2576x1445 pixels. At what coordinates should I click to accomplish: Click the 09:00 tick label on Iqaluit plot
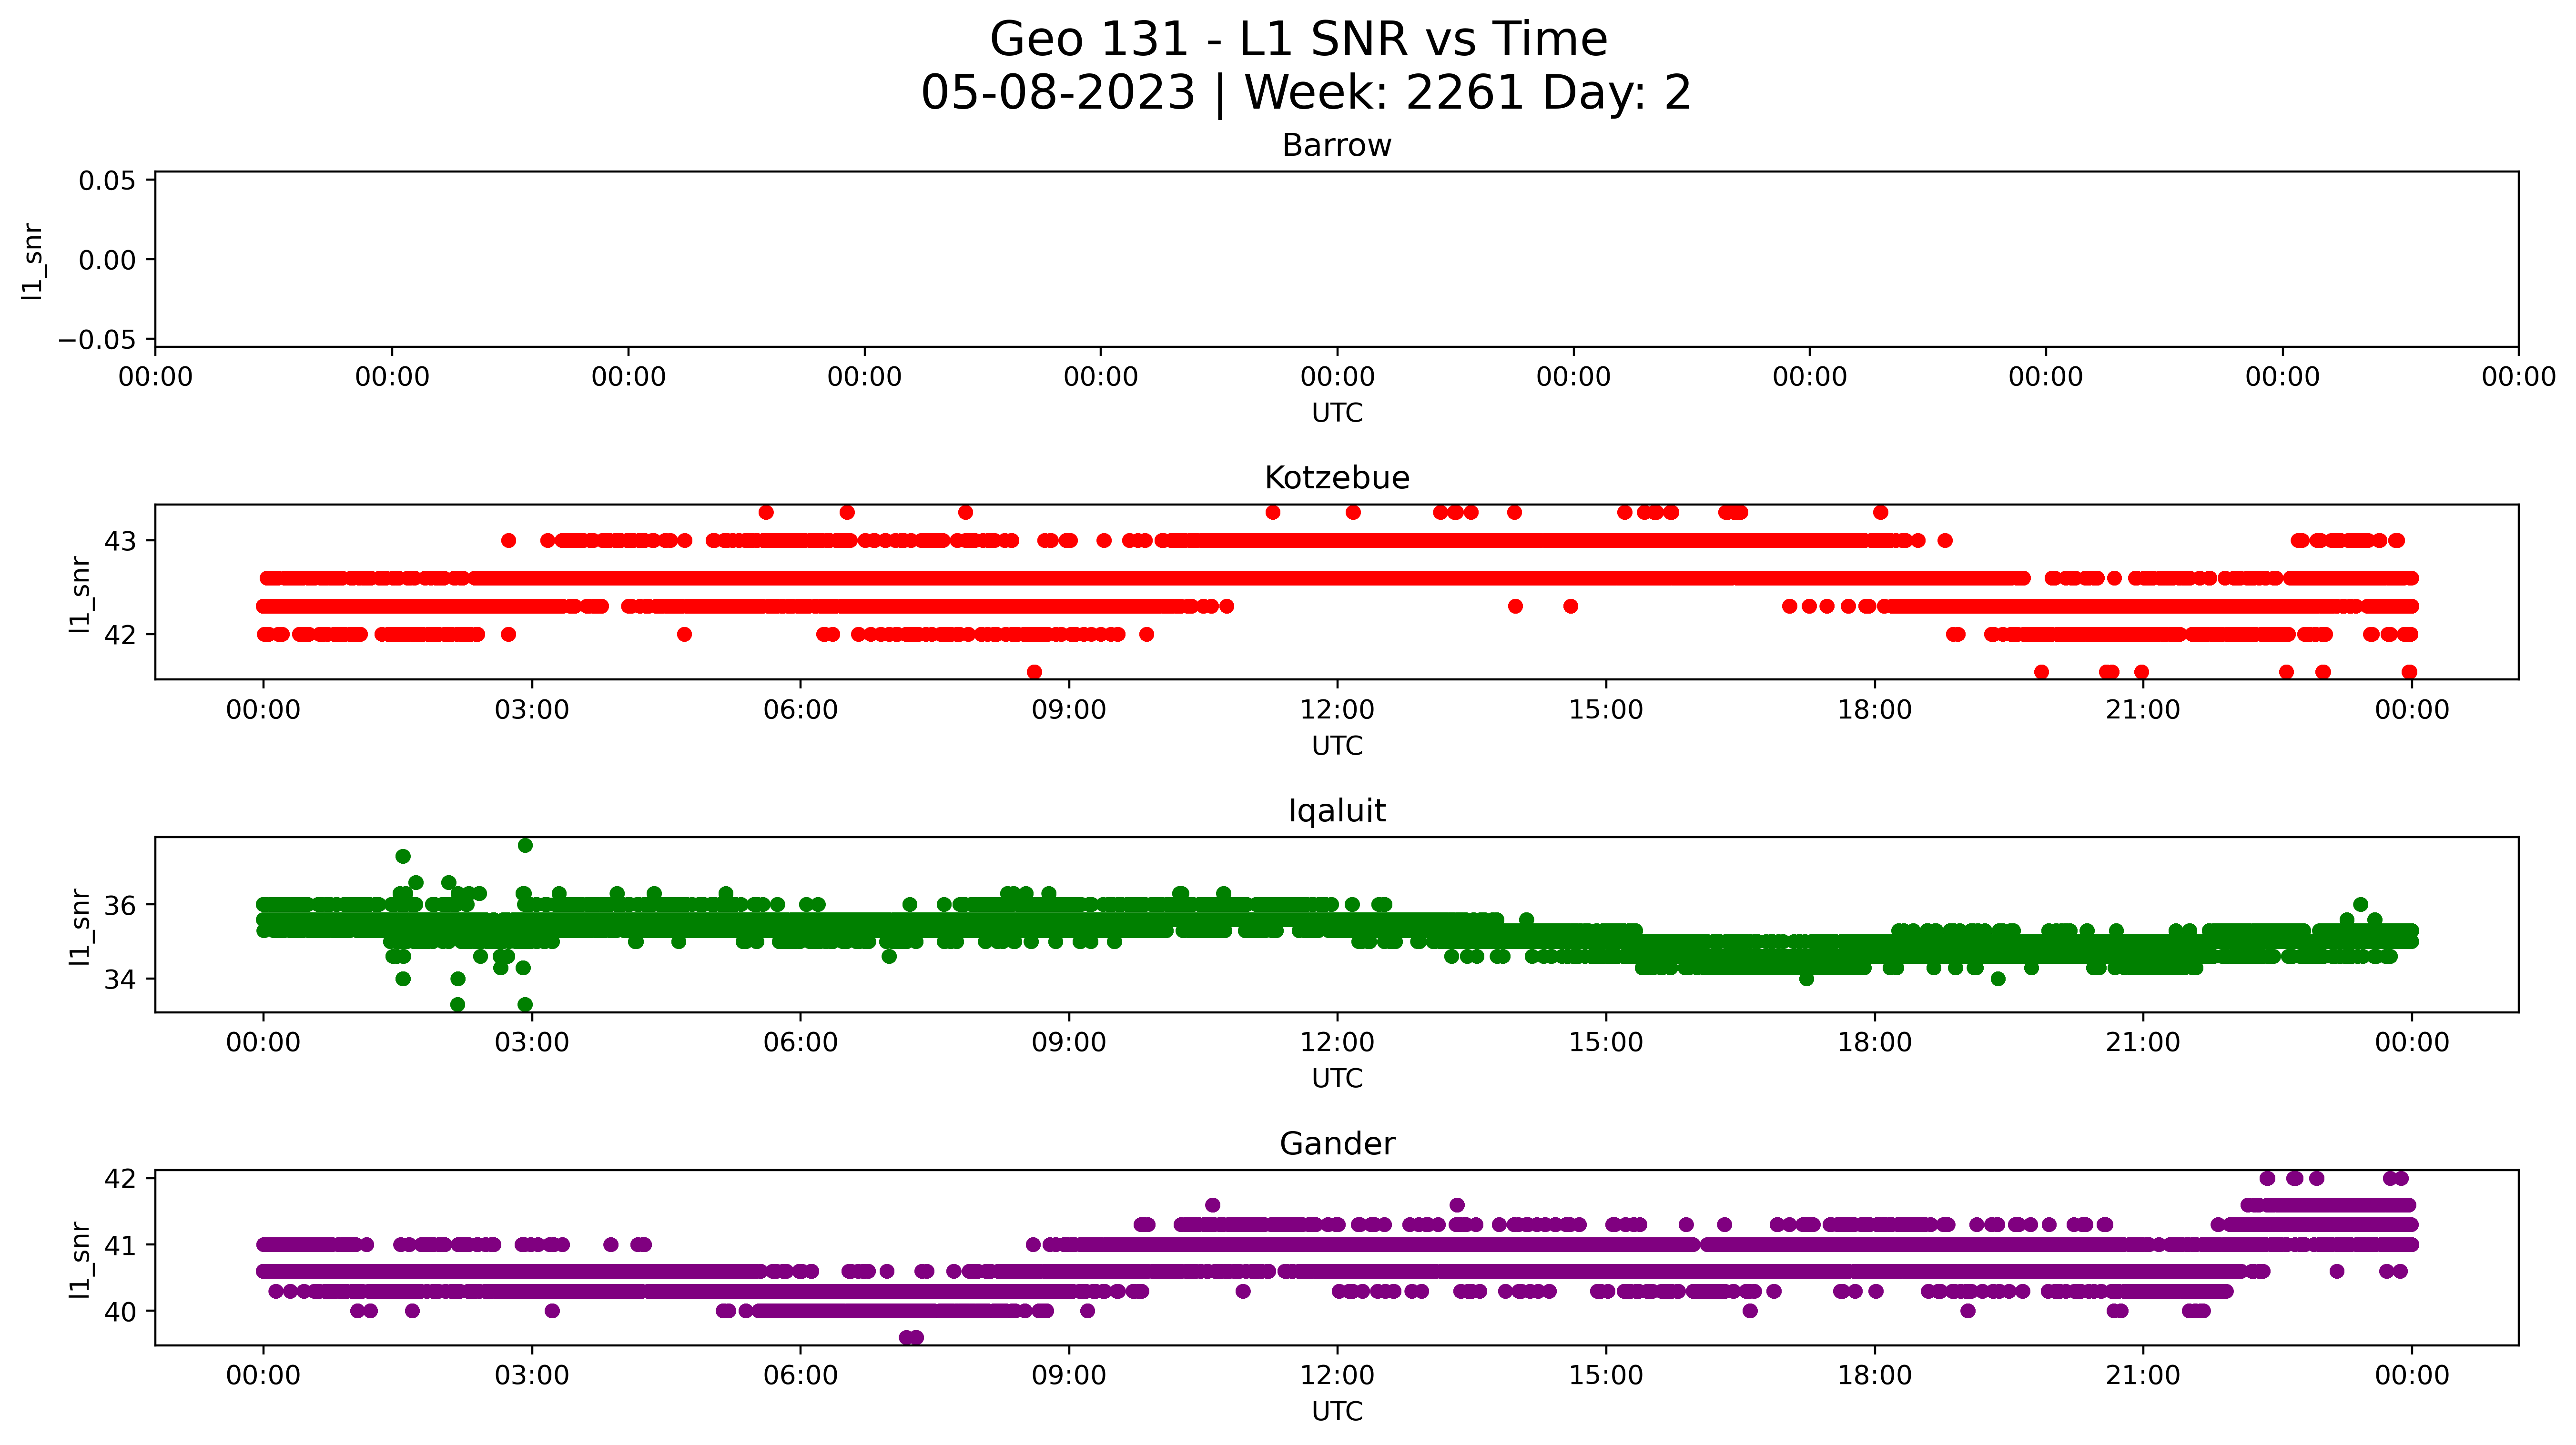(1069, 1043)
